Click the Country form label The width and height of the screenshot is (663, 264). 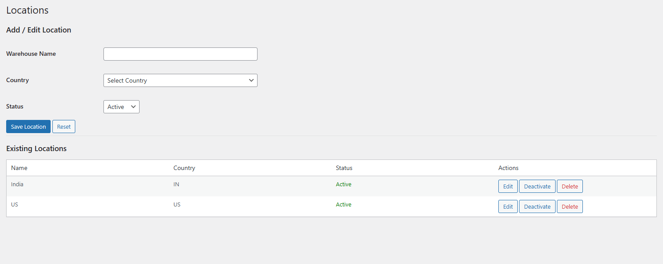(x=18, y=80)
